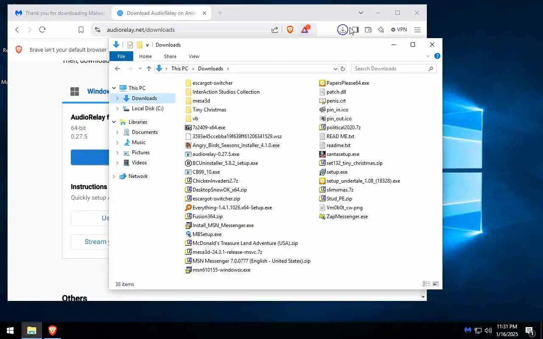The height and width of the screenshot is (339, 543).
Task: Select Documents in navigation pane
Action: pos(145,132)
